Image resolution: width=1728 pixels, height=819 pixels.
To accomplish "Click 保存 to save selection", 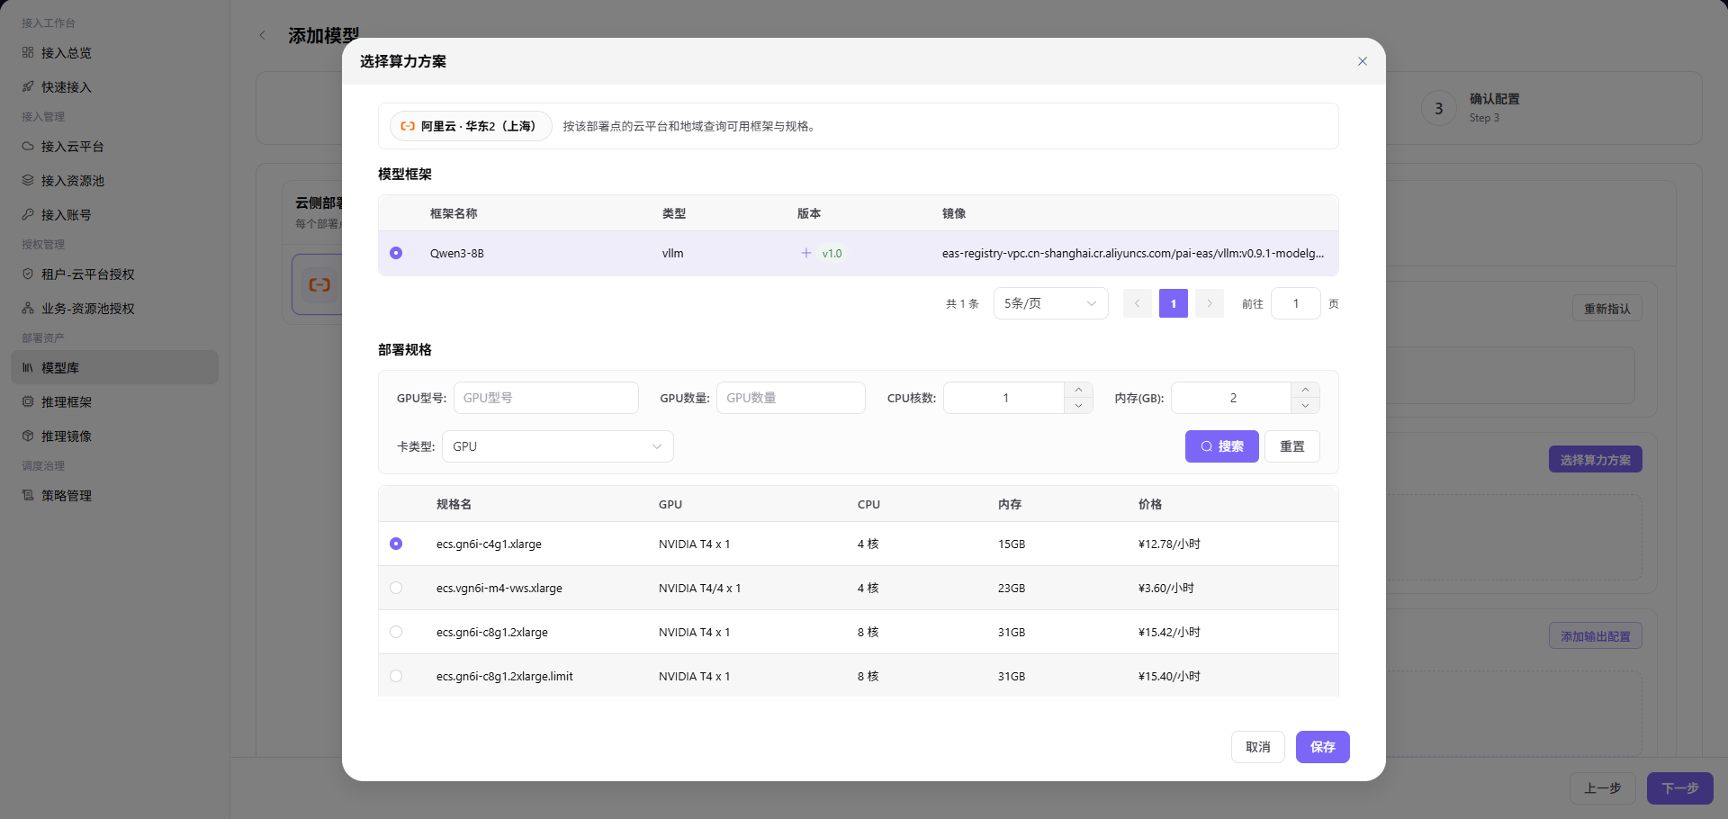I will click(1323, 747).
